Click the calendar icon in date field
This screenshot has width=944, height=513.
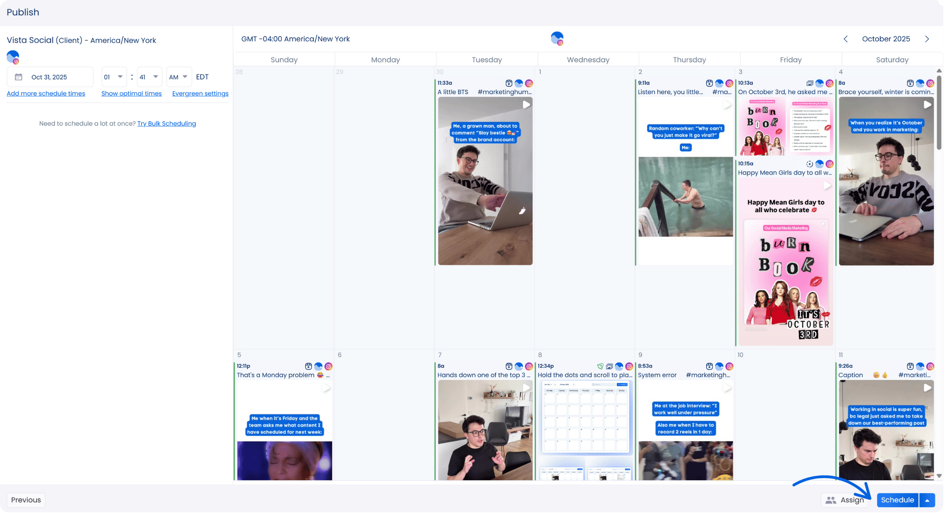click(x=18, y=77)
